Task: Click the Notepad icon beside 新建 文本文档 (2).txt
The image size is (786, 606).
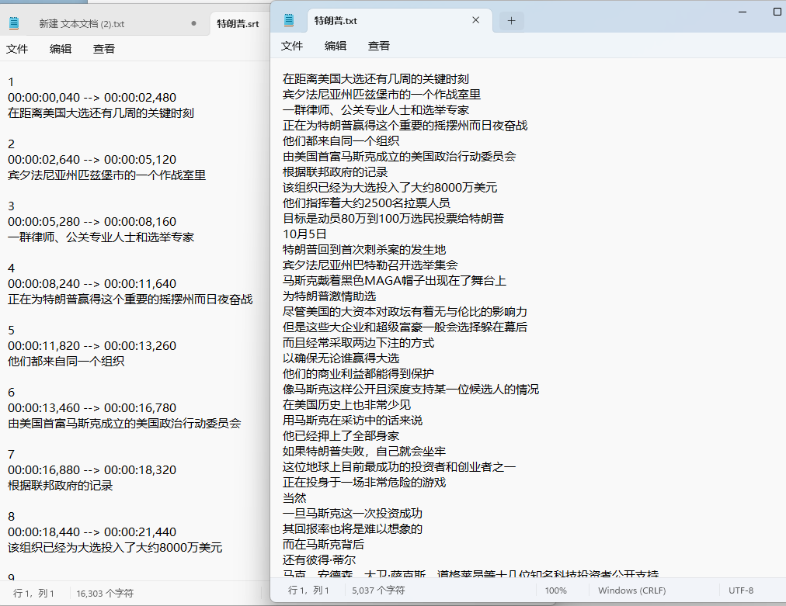Action: [14, 23]
